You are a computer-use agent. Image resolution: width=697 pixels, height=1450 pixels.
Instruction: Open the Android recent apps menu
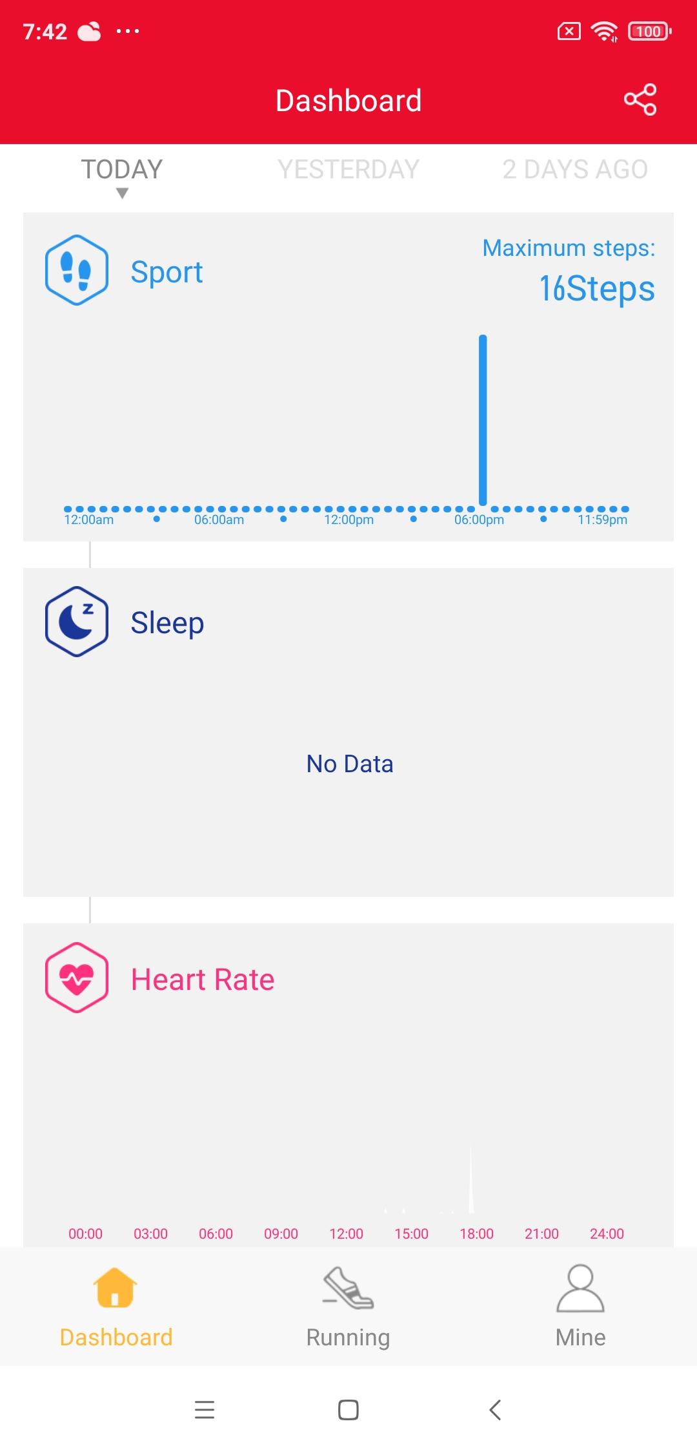coord(205,1409)
